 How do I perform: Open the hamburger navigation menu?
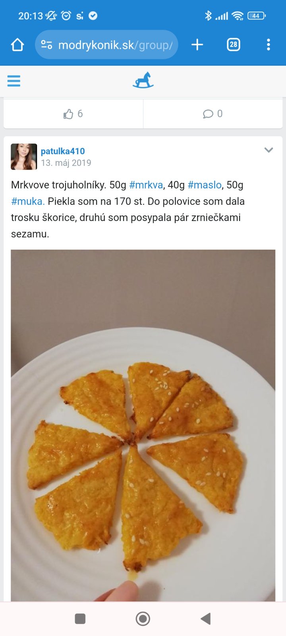point(14,81)
